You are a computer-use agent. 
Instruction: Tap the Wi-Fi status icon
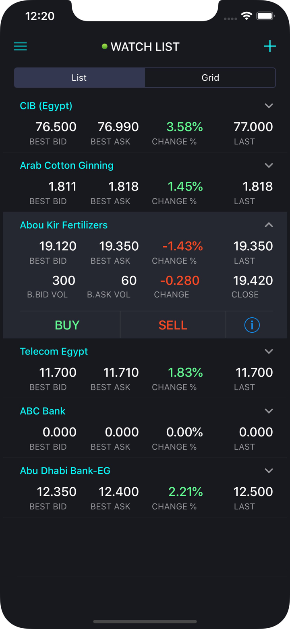coord(246,16)
